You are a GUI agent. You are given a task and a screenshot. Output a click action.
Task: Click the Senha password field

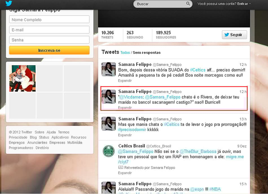point(49,40)
